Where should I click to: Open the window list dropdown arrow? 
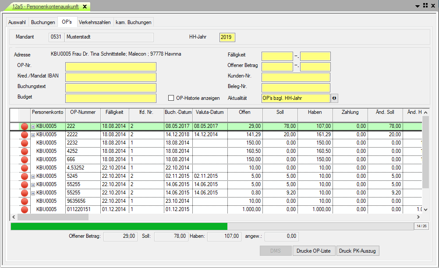click(x=417, y=6)
